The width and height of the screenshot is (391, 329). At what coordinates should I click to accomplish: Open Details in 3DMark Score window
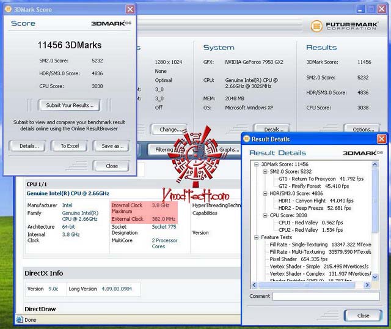(27, 146)
